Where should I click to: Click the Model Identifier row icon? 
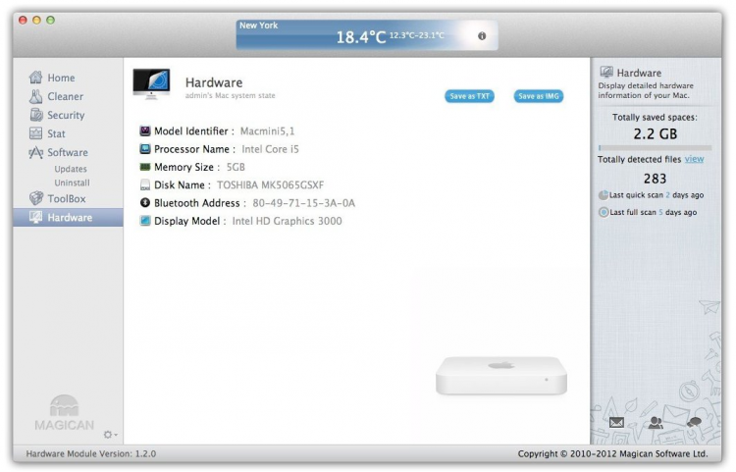[x=145, y=131]
